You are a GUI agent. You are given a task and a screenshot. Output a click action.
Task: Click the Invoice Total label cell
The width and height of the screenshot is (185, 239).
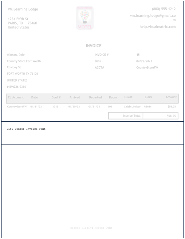click(x=132, y=116)
